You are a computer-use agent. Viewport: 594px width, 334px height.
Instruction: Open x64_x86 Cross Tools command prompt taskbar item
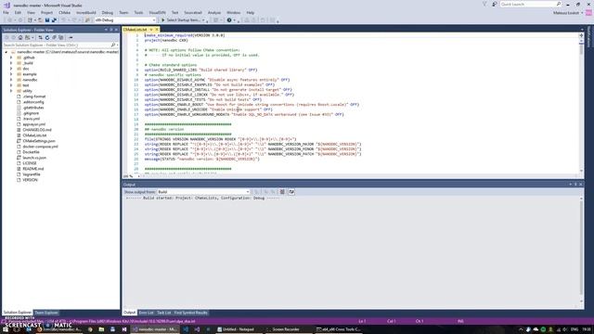point(339,329)
